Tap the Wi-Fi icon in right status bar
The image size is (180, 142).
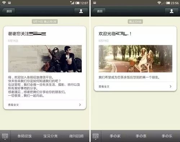tap(159, 3)
